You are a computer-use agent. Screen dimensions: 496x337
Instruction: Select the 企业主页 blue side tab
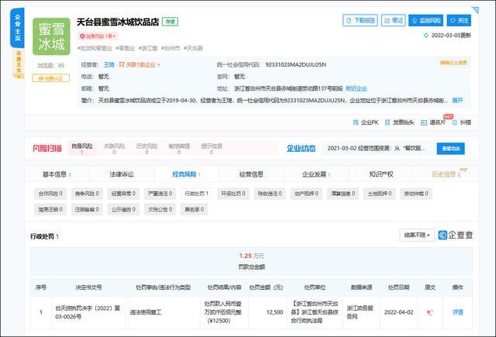17,28
